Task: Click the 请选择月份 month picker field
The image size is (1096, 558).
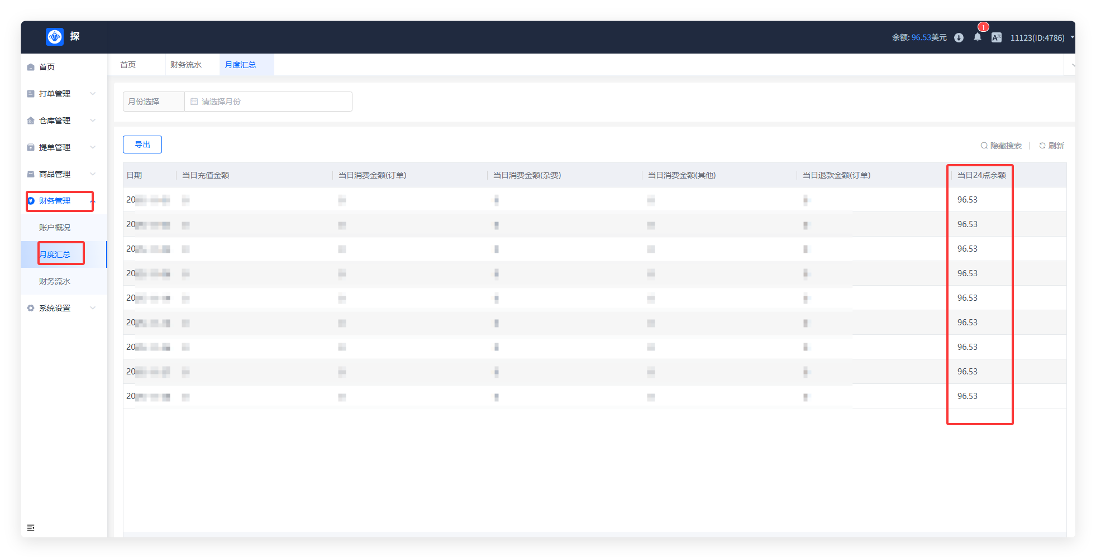Action: [268, 102]
